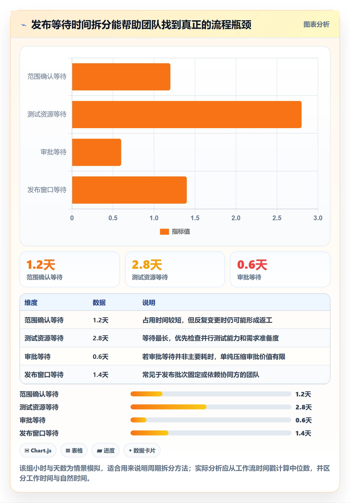Click the 1.5 x-axis tick label
Screen dimensions: 350x503
[x=195, y=218]
